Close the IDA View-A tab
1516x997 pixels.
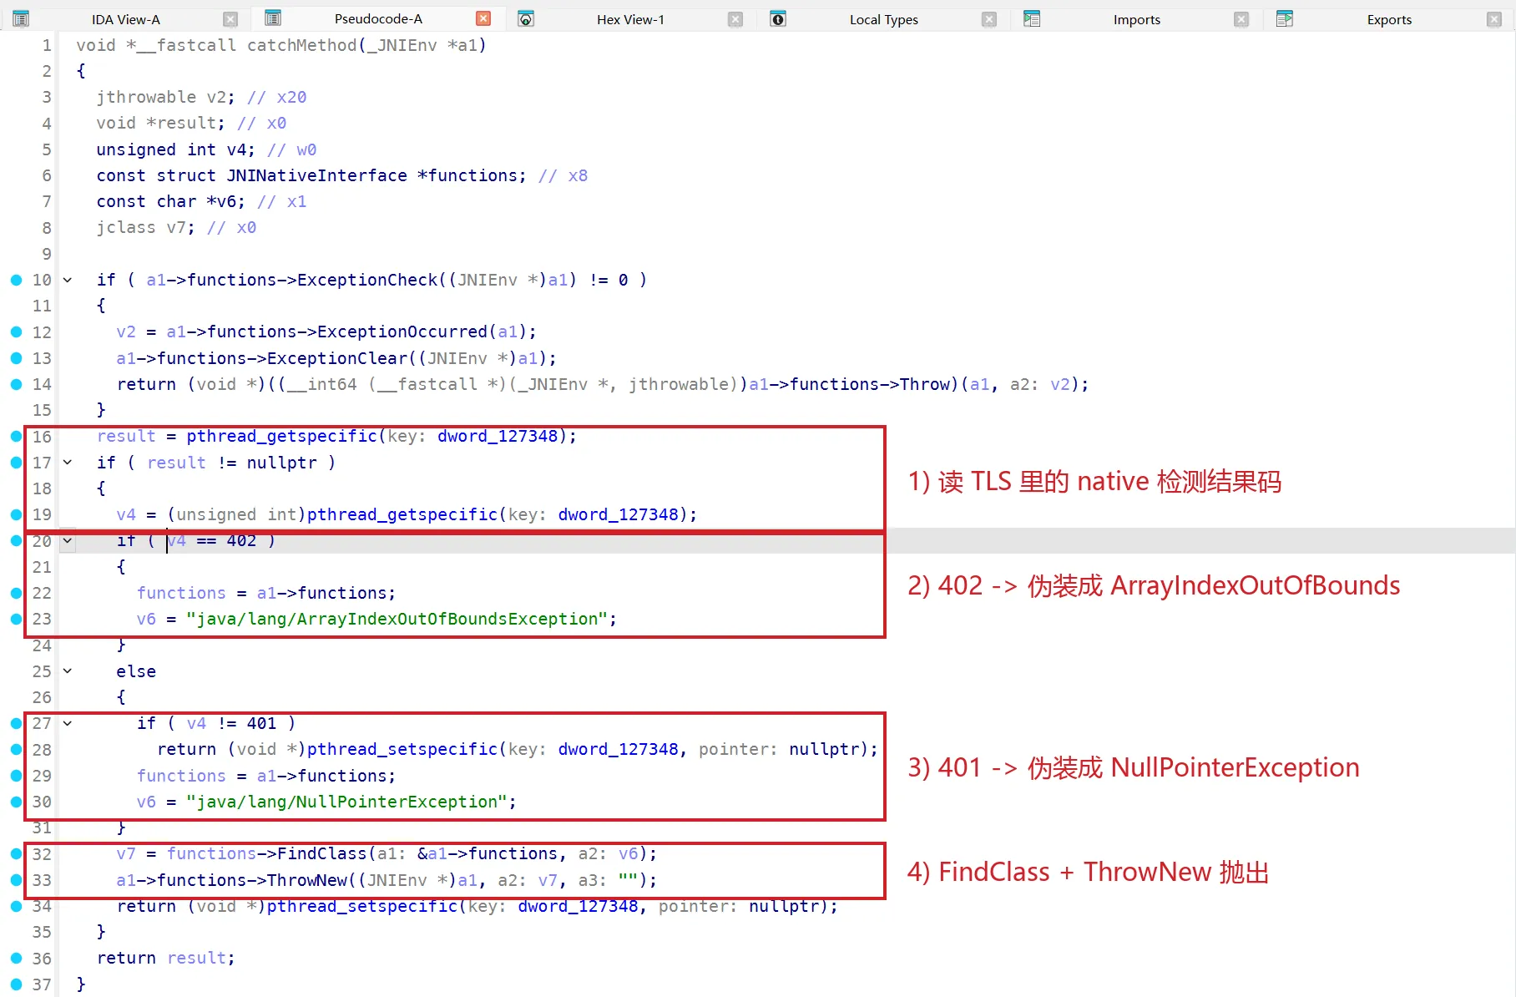(x=231, y=19)
